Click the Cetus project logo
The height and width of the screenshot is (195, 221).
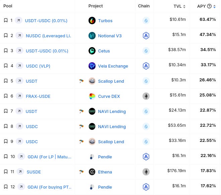pyautogui.click(x=92, y=51)
